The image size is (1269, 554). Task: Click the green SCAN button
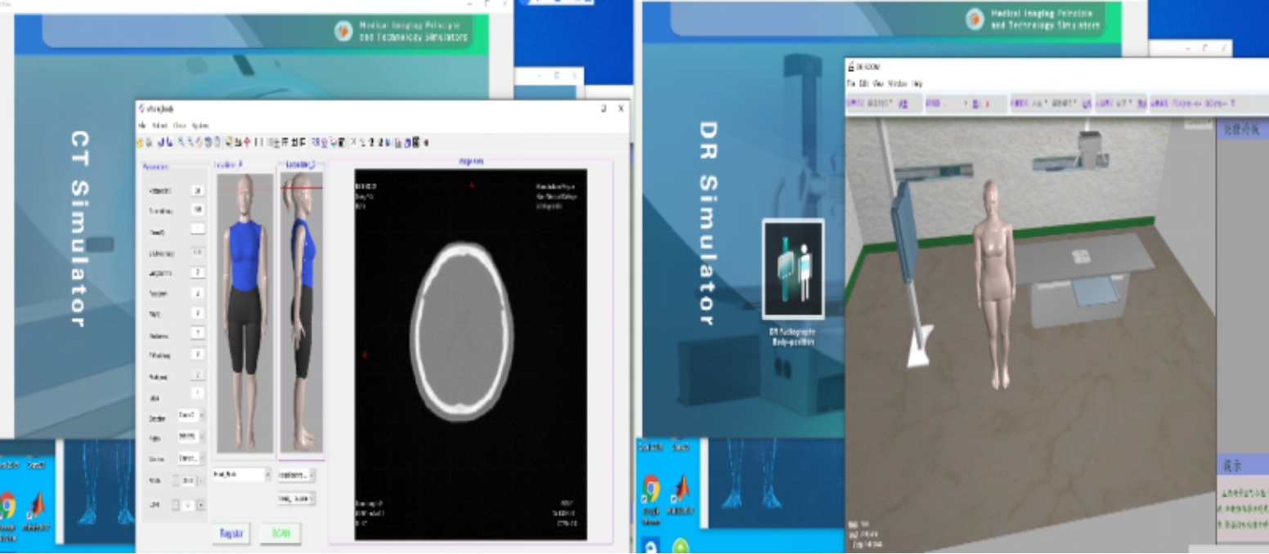point(280,534)
